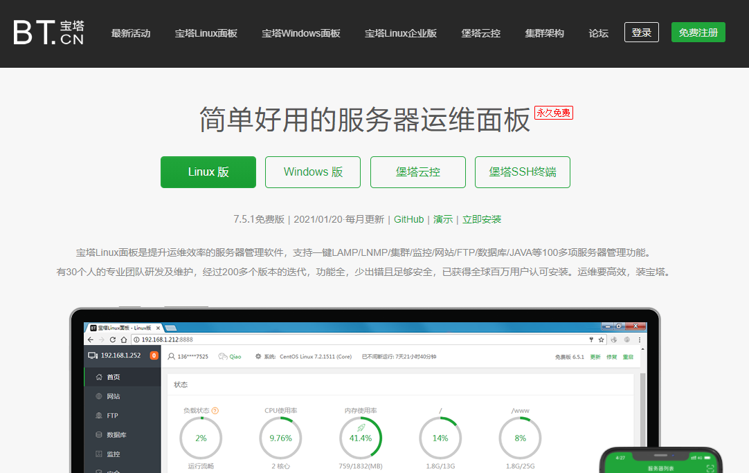Visit the 论坛 forum link
749x473 pixels.
[x=598, y=33]
